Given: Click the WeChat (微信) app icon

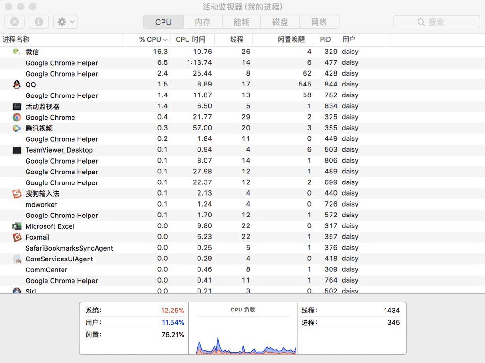Looking at the screenshot, I should (x=17, y=52).
